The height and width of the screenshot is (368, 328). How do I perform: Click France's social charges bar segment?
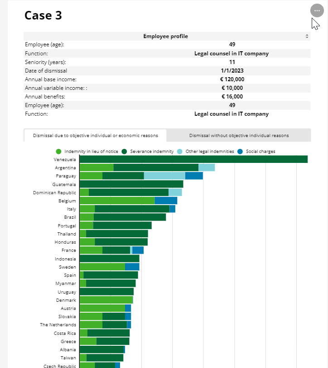(x=138, y=250)
